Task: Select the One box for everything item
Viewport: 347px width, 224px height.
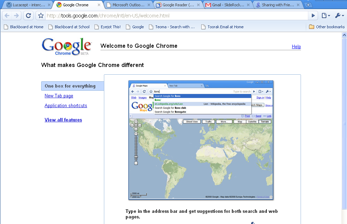Action: (70, 86)
